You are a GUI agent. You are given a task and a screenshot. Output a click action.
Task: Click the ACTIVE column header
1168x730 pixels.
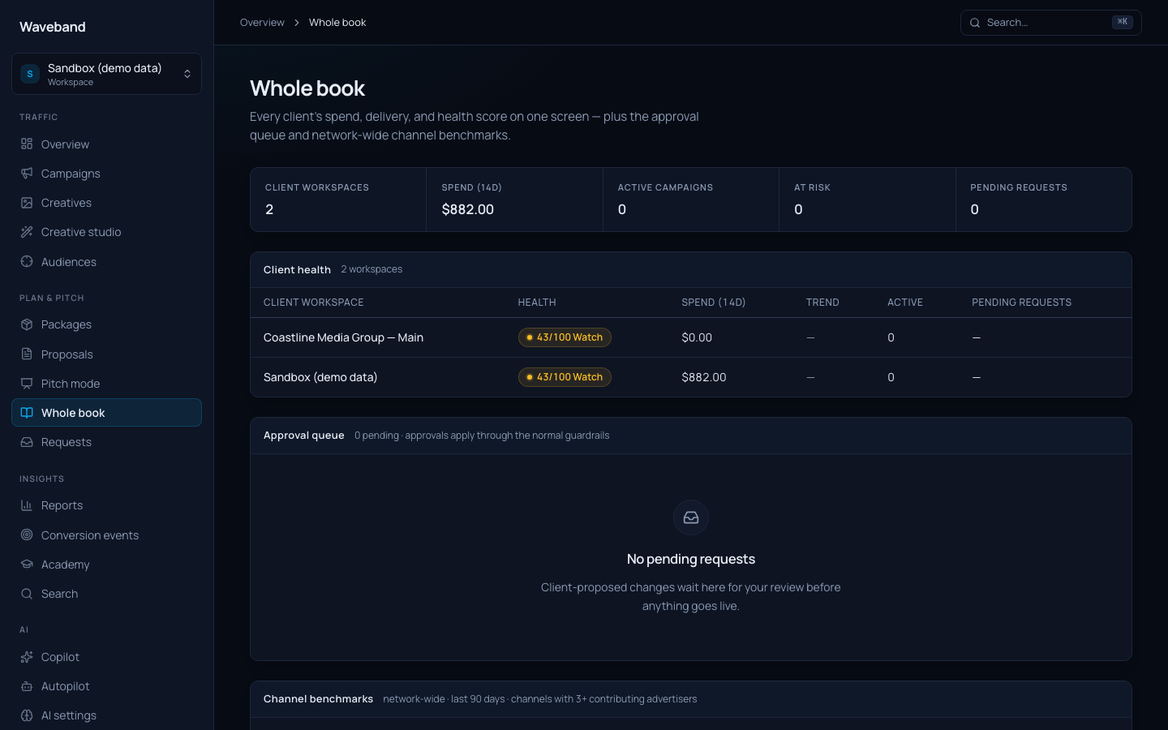905,303
